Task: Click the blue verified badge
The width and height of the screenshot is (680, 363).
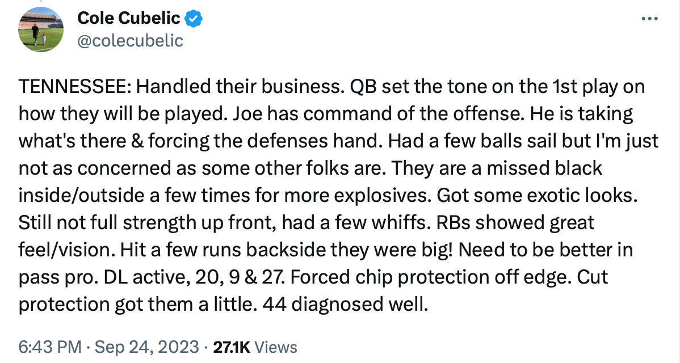Action: 195,19
